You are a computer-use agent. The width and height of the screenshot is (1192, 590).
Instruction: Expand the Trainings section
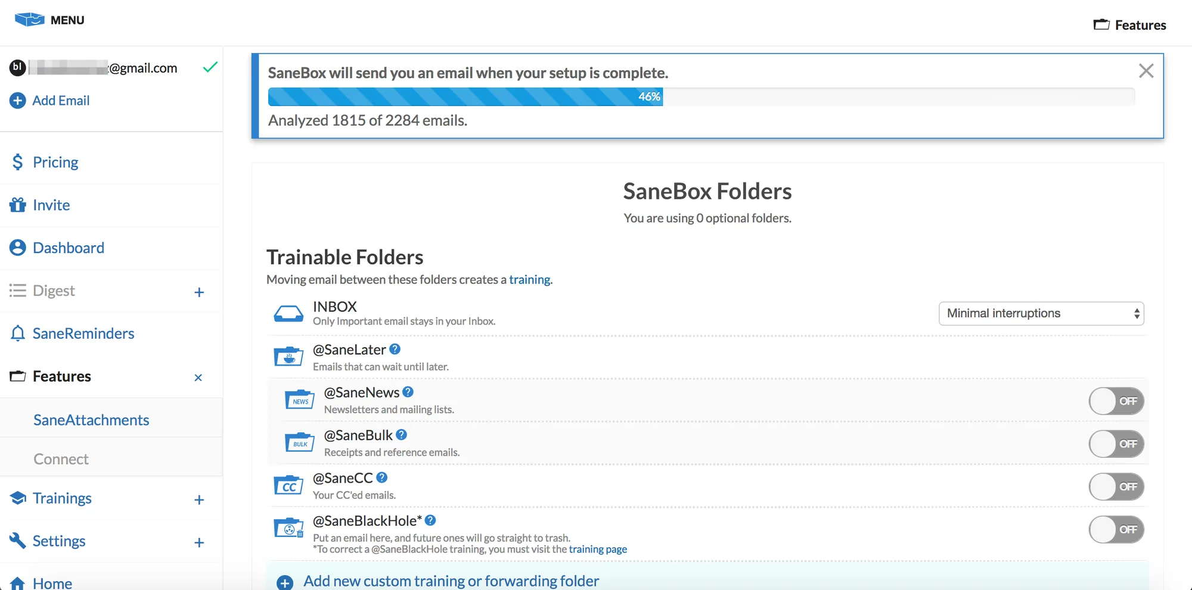click(x=199, y=500)
